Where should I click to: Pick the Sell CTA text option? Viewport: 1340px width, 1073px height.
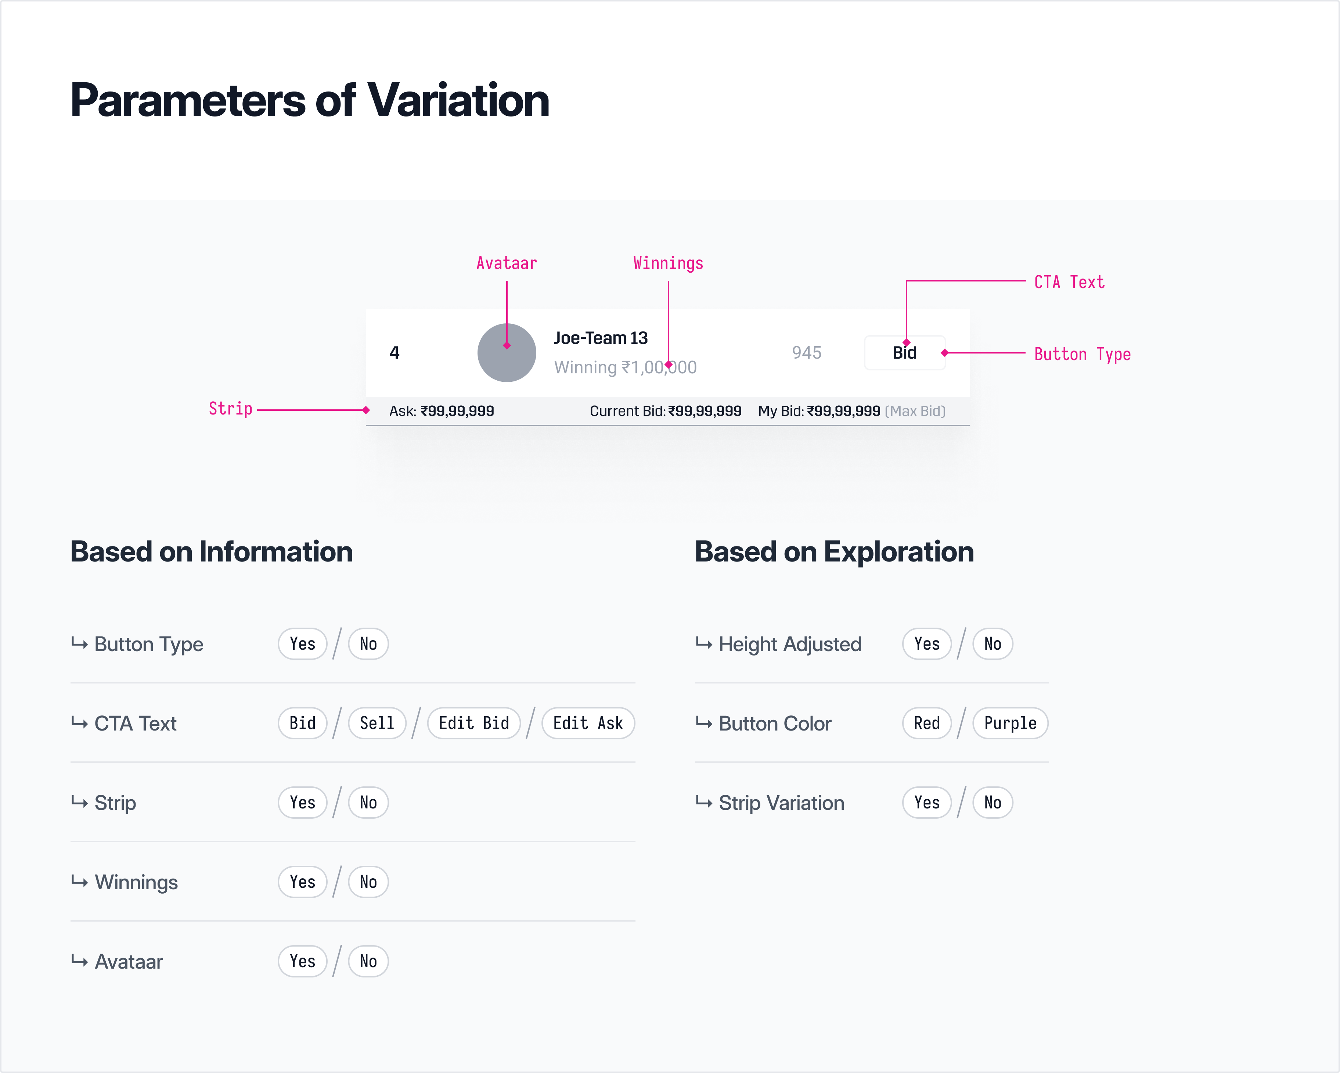(x=377, y=723)
